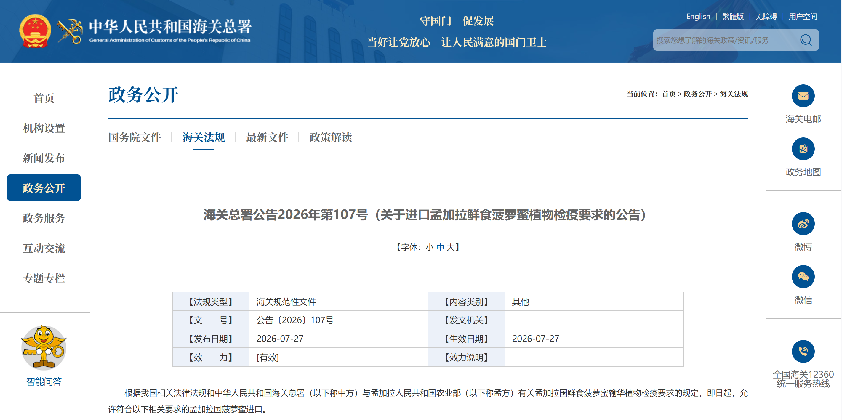This screenshot has width=842, height=420.
Task: Click breadcrumb 政务公开 link
Action: pos(697,94)
